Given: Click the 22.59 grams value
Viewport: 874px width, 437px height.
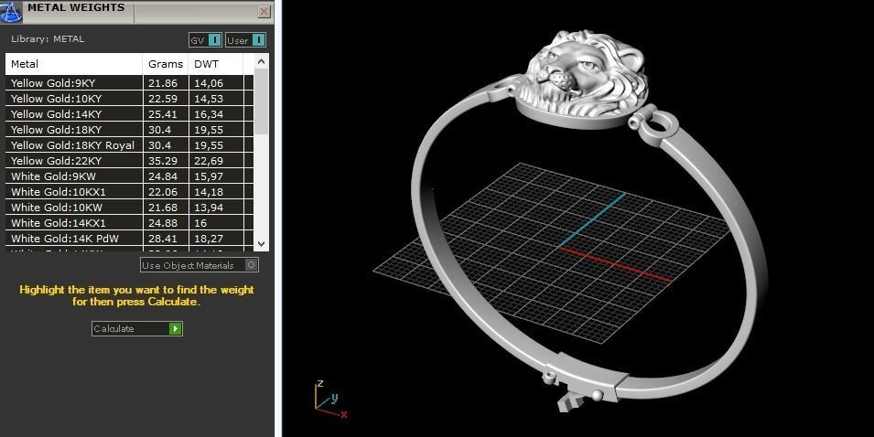Looking at the screenshot, I should click(x=162, y=99).
